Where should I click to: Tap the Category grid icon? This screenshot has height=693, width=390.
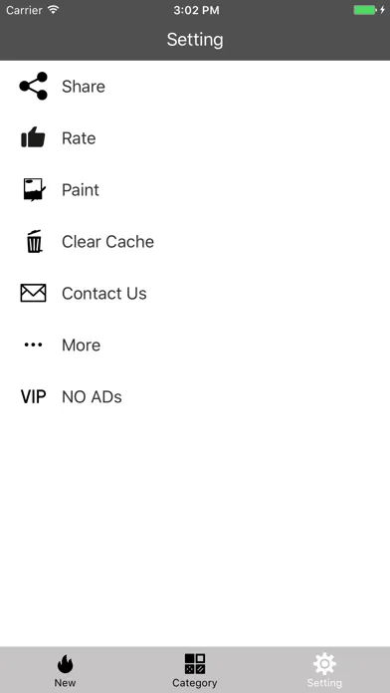(195, 664)
